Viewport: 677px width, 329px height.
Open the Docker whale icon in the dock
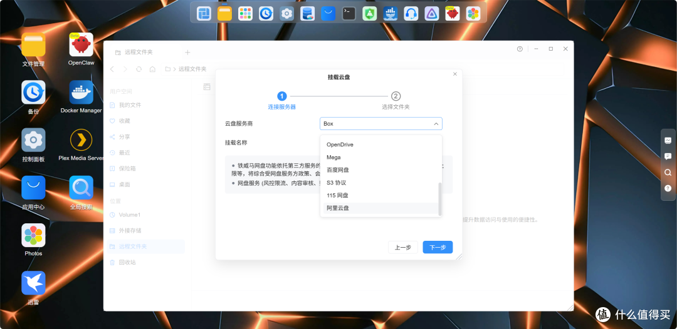(x=391, y=14)
